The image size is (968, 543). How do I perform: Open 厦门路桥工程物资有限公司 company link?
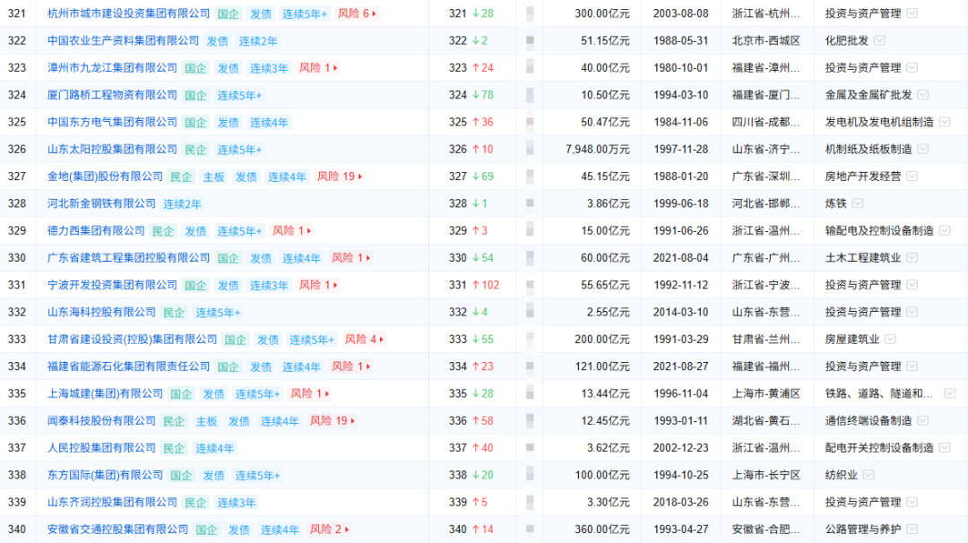click(x=112, y=95)
